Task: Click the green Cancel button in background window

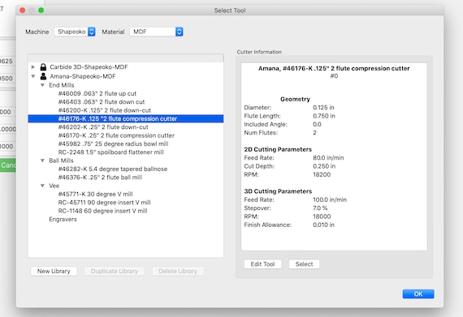Action: [x=8, y=165]
